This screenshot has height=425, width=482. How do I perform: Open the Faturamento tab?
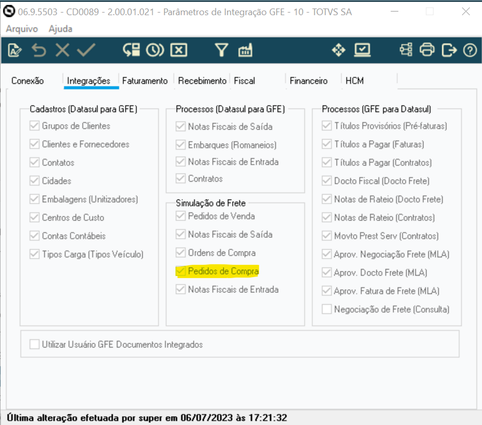[145, 81]
